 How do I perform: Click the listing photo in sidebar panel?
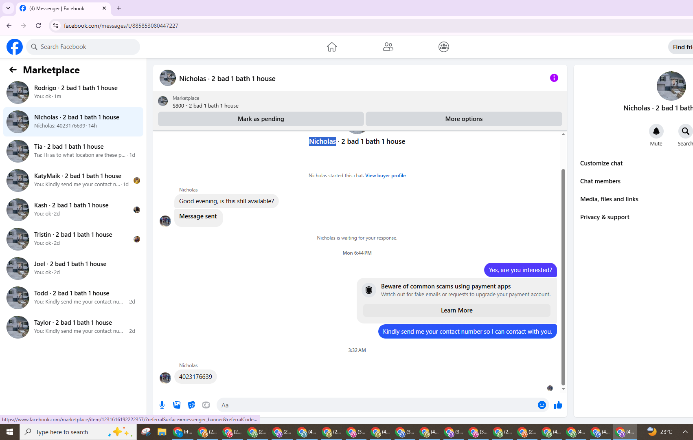pos(671,86)
